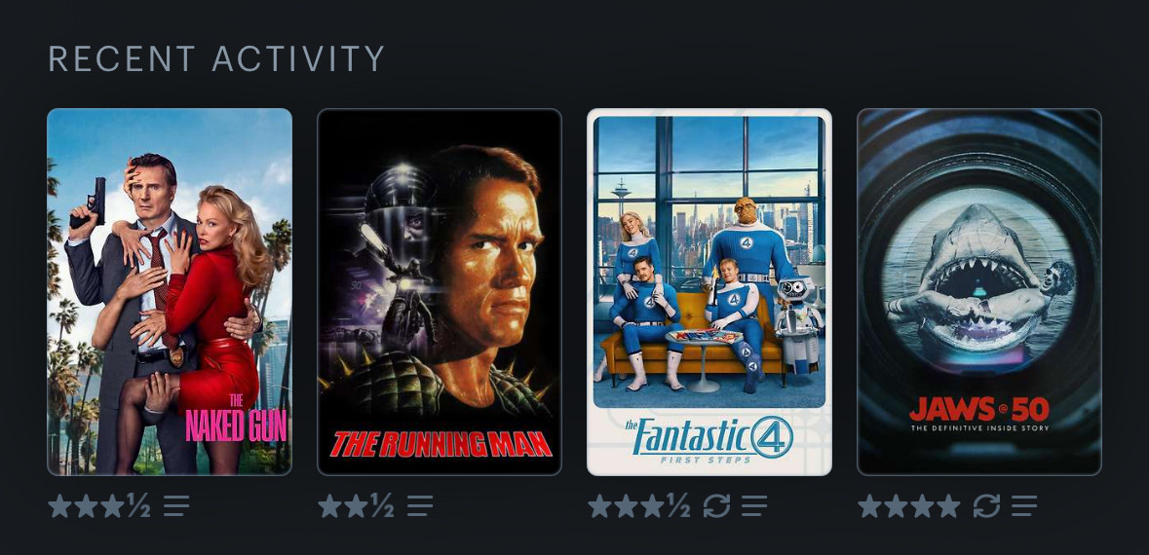
Task: Click the Fantastic 4 First Steps logo text
Action: [709, 439]
